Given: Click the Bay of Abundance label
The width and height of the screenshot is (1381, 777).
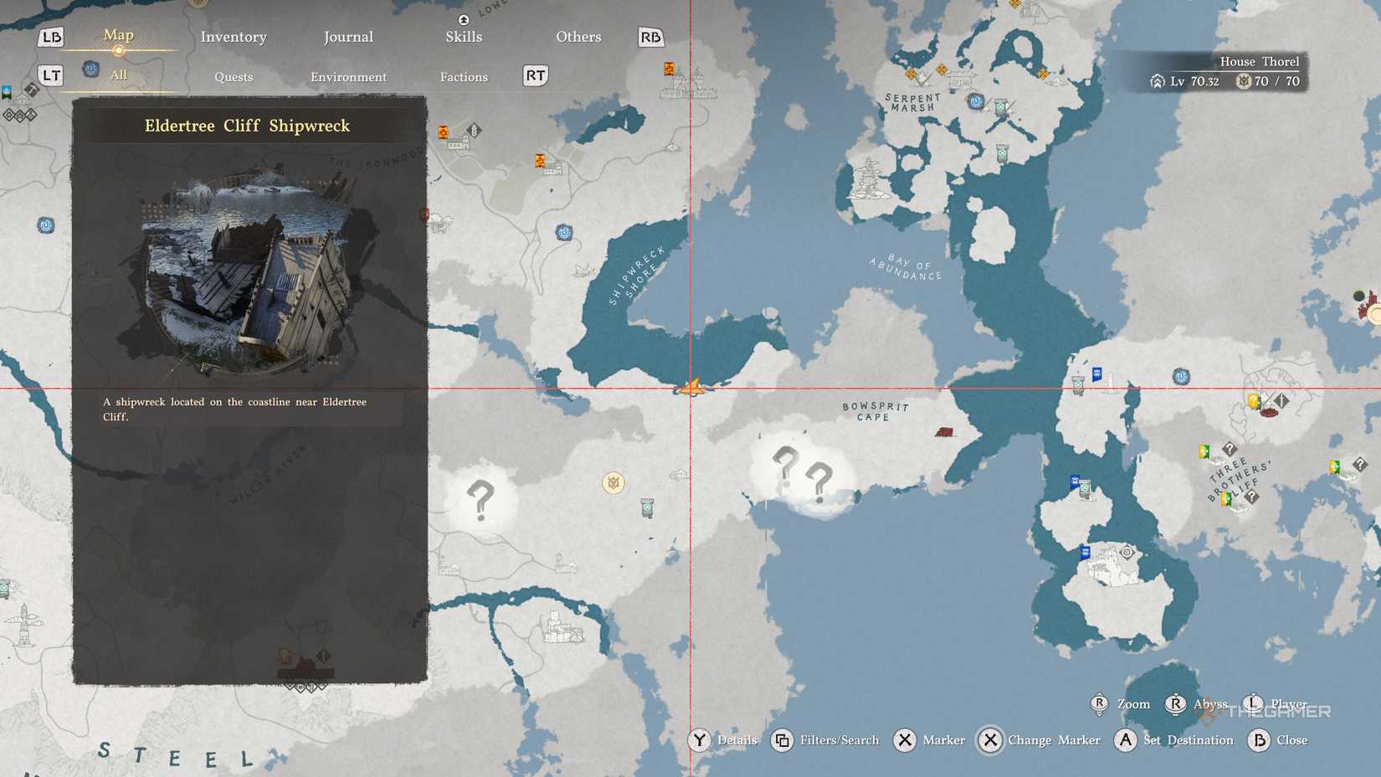Looking at the screenshot, I should pos(906,267).
